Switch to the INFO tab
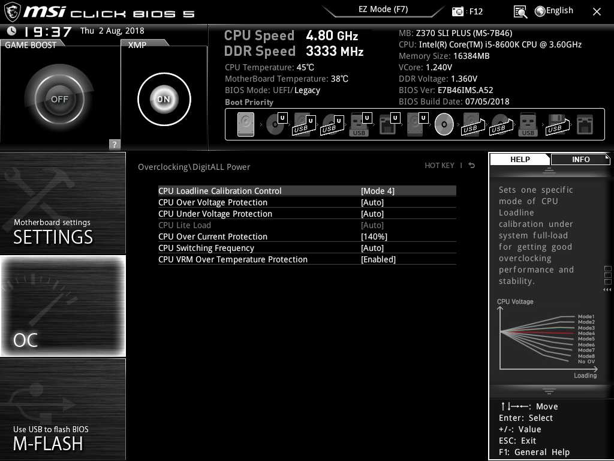The height and width of the screenshot is (461, 614). (x=580, y=159)
